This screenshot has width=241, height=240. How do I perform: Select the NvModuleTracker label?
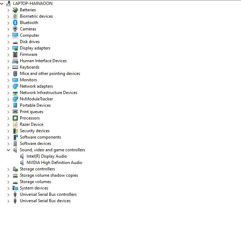[x=37, y=99]
